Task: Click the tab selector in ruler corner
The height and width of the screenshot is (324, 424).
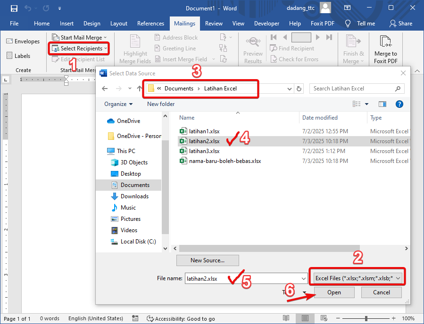Action: pos(6,80)
